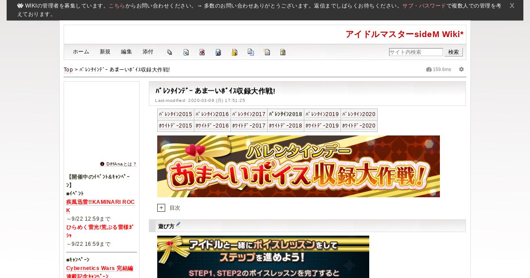Open the ホーム menu
The image size is (530, 278).
[x=81, y=52]
